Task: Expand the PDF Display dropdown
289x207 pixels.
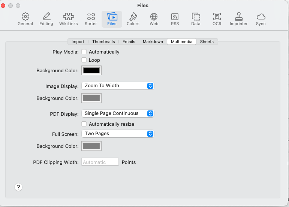Action: [x=117, y=113]
